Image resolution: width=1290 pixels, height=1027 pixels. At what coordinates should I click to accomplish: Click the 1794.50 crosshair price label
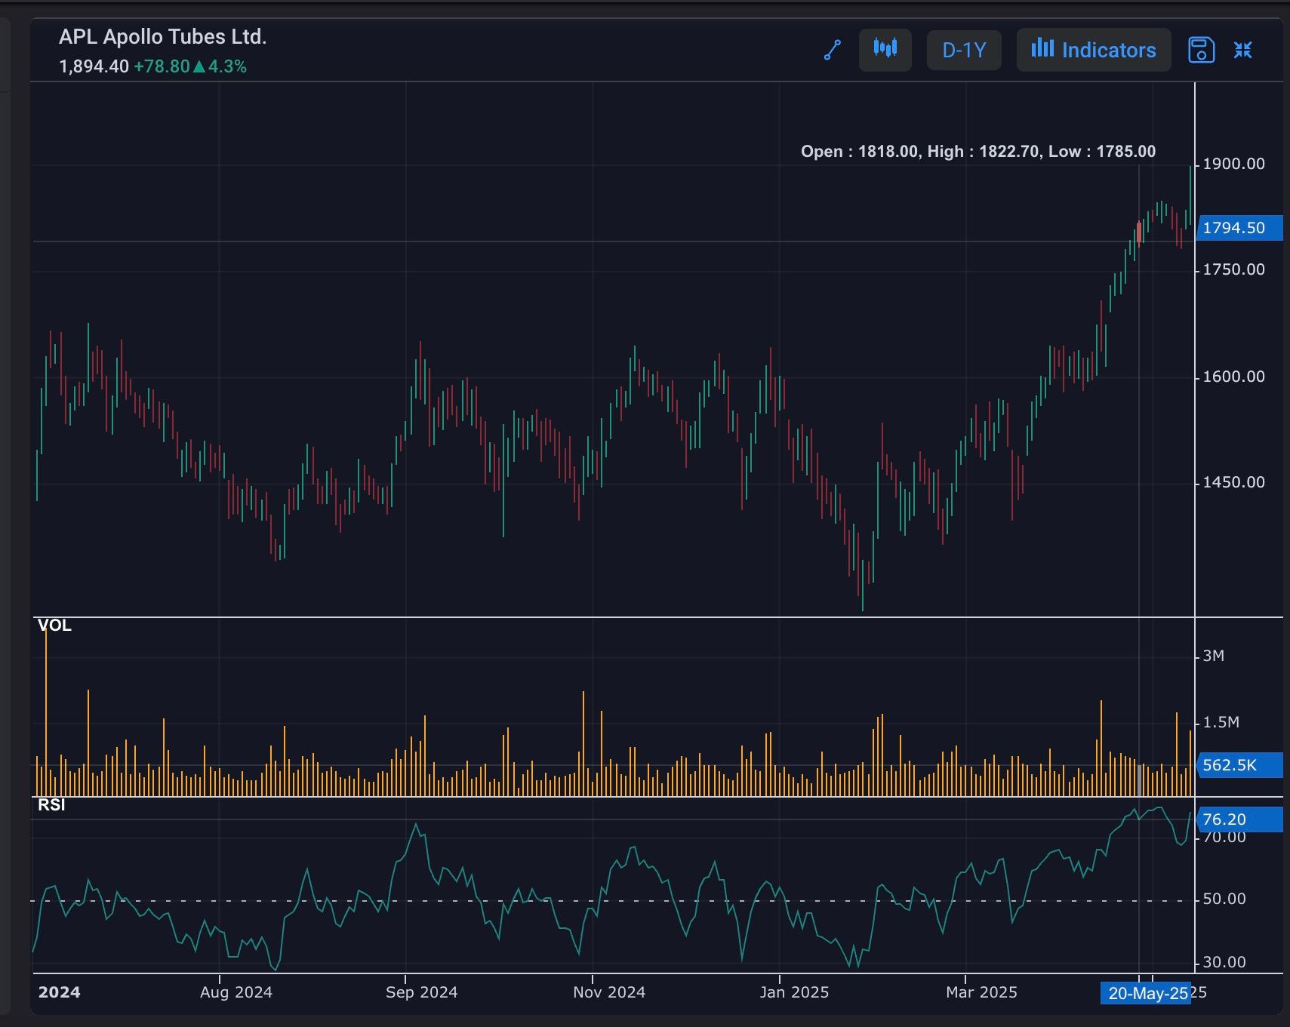pos(1239,228)
